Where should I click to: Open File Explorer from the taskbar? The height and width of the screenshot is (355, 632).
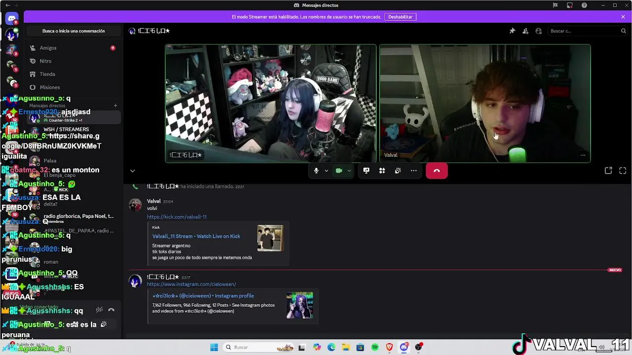346,347
